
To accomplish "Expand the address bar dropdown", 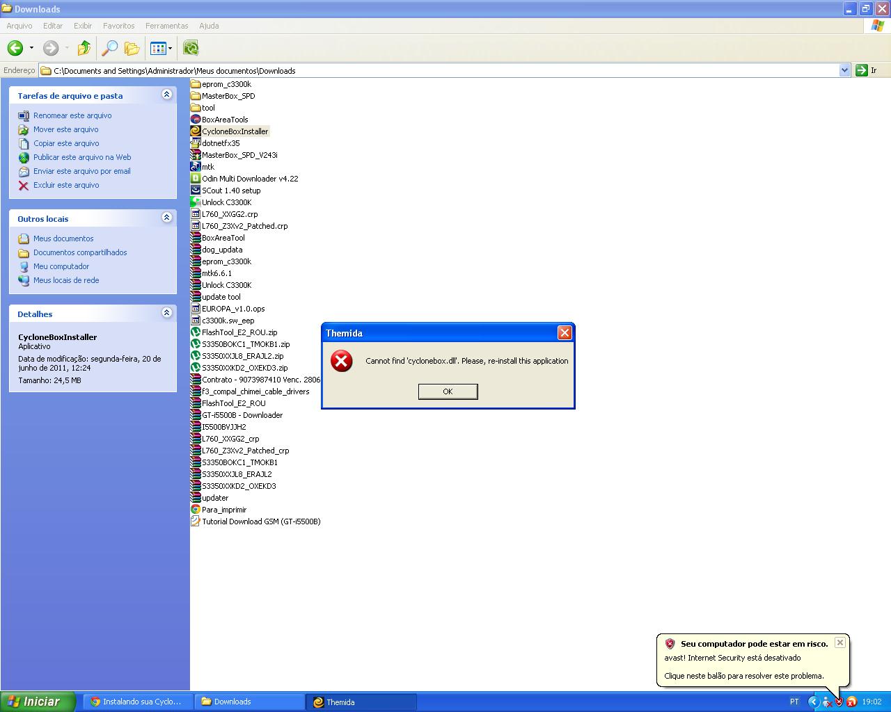I will 844,70.
